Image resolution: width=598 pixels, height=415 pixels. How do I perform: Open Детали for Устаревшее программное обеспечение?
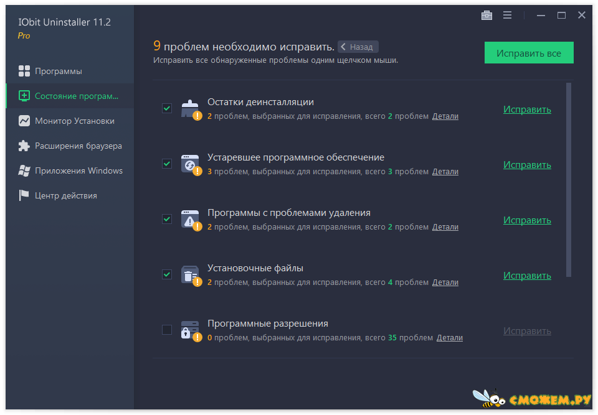point(445,172)
